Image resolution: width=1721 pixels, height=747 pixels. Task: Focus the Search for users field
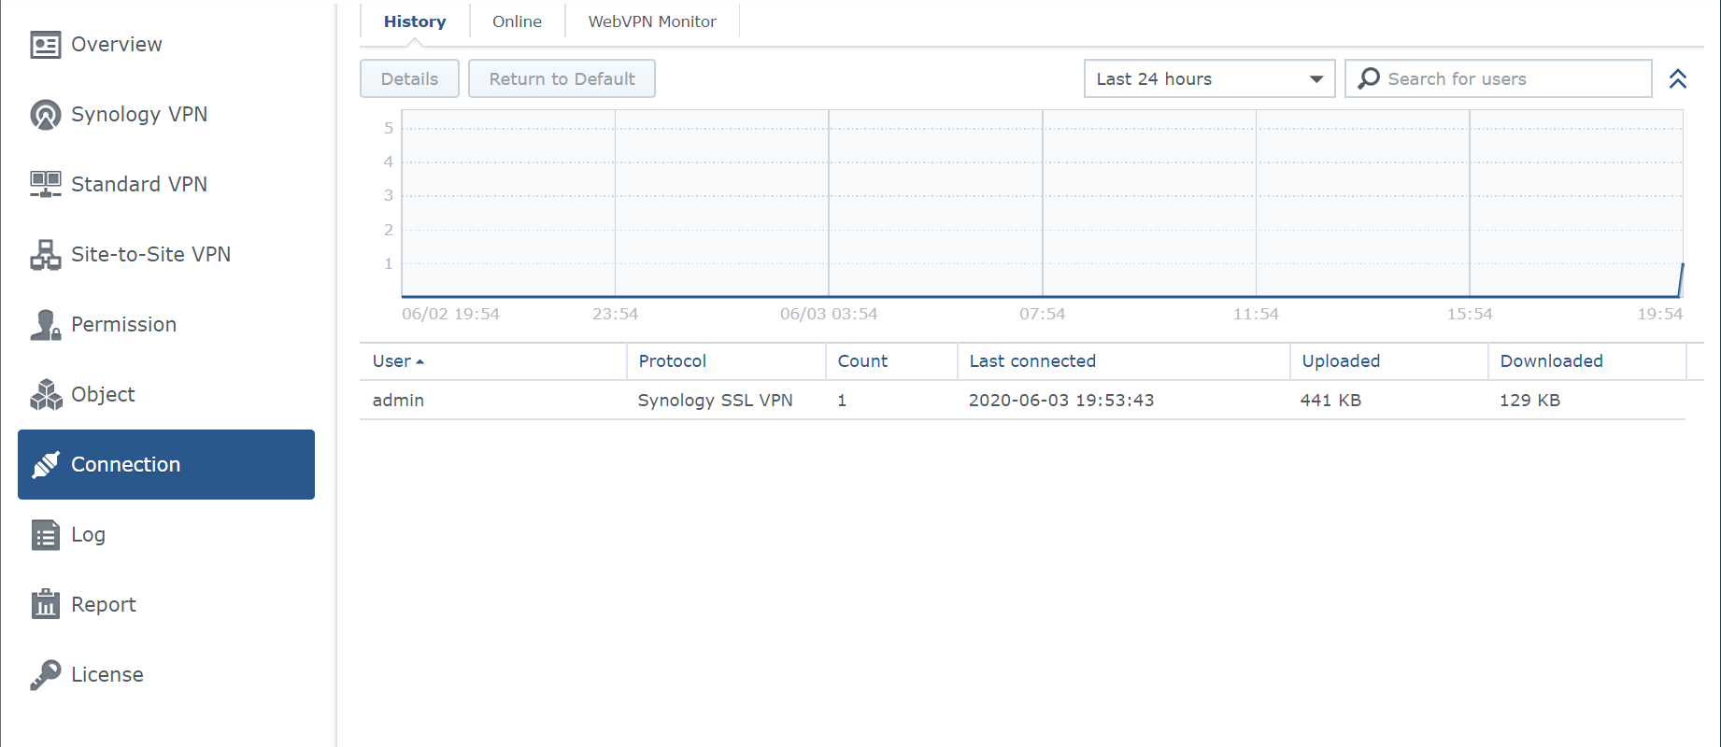pyautogui.click(x=1499, y=78)
